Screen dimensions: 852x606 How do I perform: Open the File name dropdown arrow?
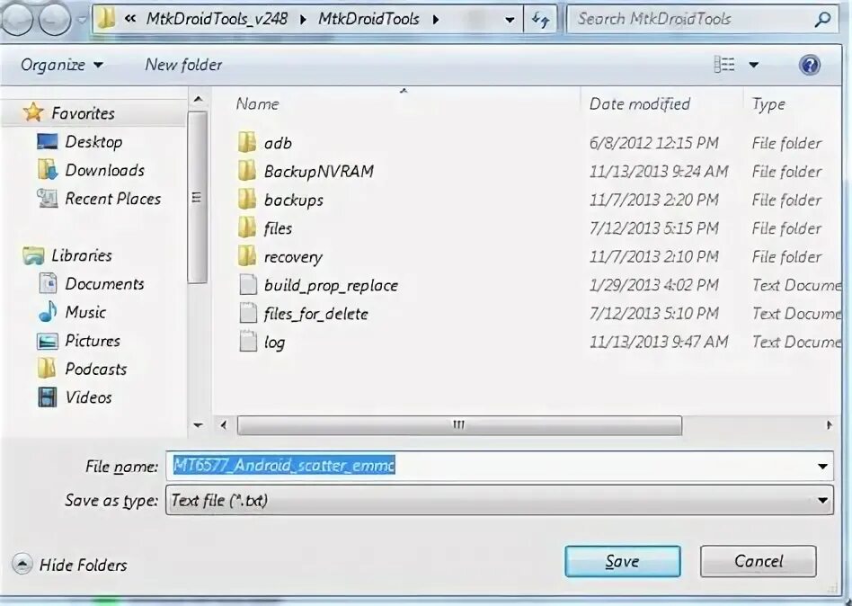[x=822, y=467]
